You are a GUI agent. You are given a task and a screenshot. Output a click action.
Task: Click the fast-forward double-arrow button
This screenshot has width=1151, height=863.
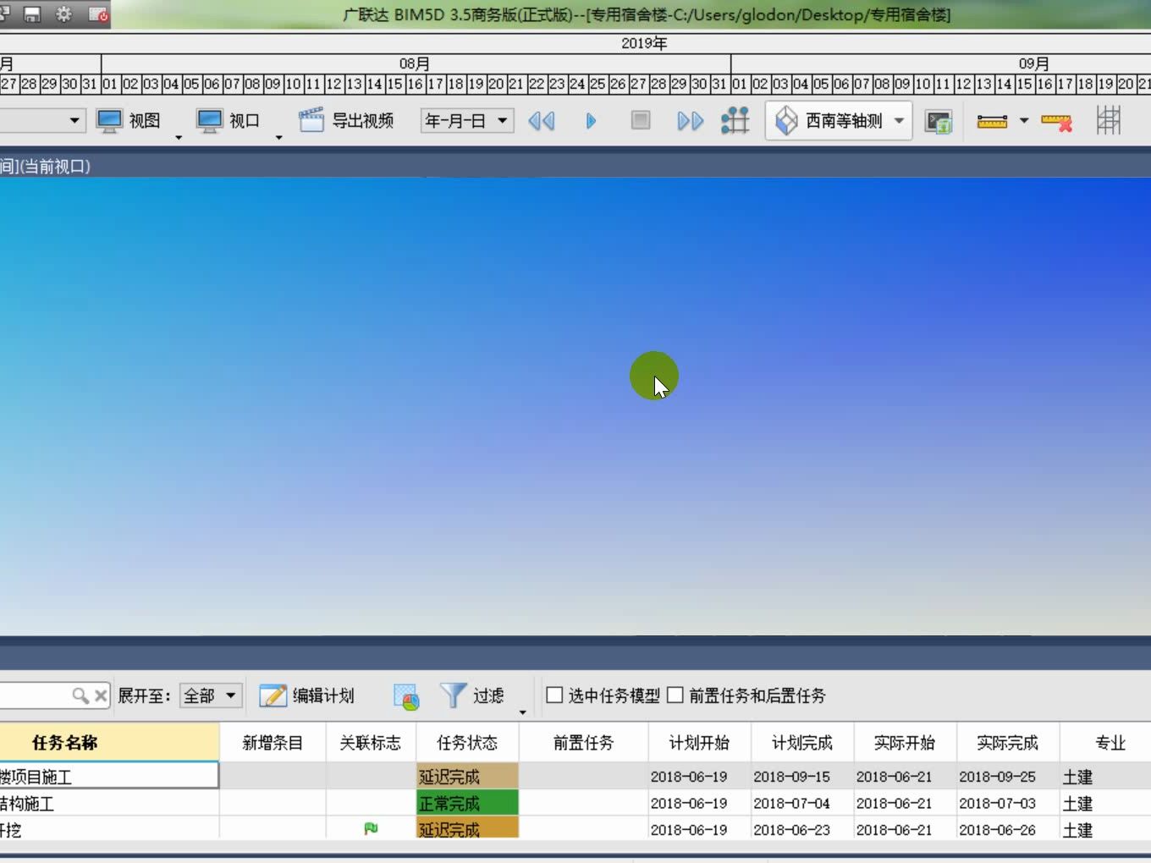tap(690, 121)
